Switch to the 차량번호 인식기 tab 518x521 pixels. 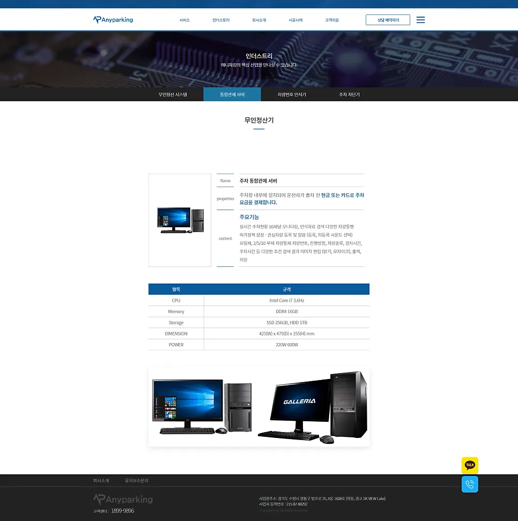click(292, 94)
